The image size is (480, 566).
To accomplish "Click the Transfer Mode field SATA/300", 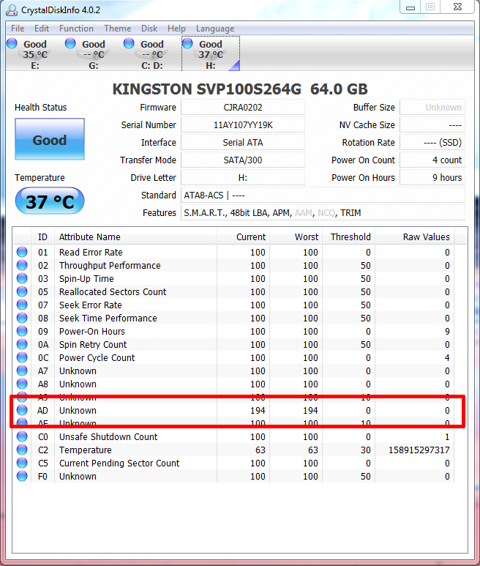I will click(243, 160).
